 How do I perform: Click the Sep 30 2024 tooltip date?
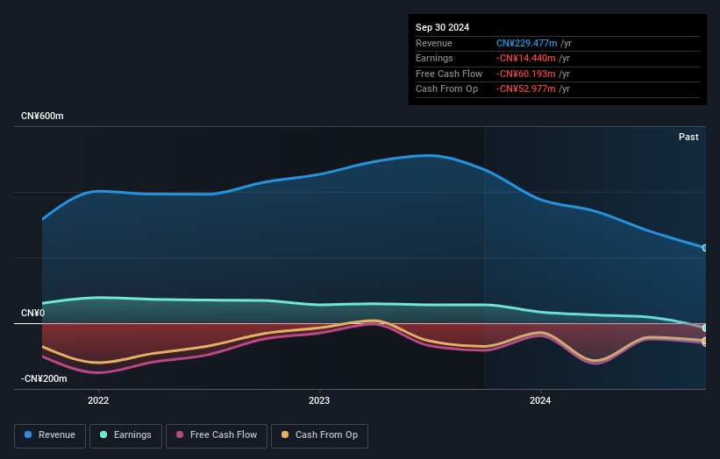point(442,27)
